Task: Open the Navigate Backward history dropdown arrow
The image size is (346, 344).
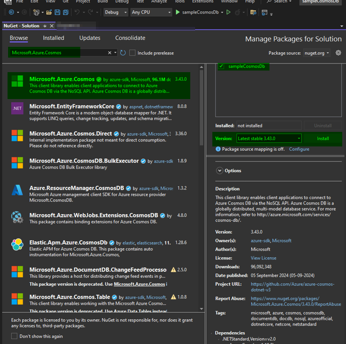Action: coord(18,12)
